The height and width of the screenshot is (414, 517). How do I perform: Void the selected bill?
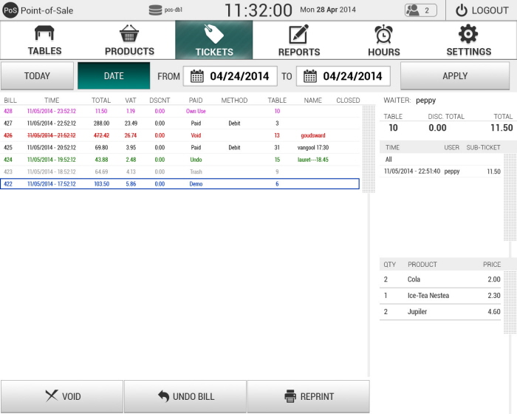coord(62,396)
